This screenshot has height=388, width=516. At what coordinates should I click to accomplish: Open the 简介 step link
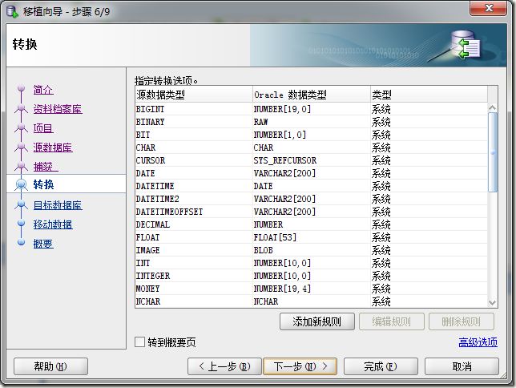point(43,90)
